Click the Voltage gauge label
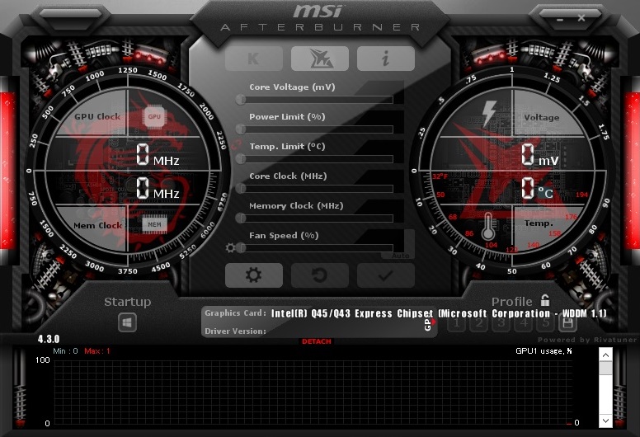This screenshot has height=437, width=640. [542, 118]
